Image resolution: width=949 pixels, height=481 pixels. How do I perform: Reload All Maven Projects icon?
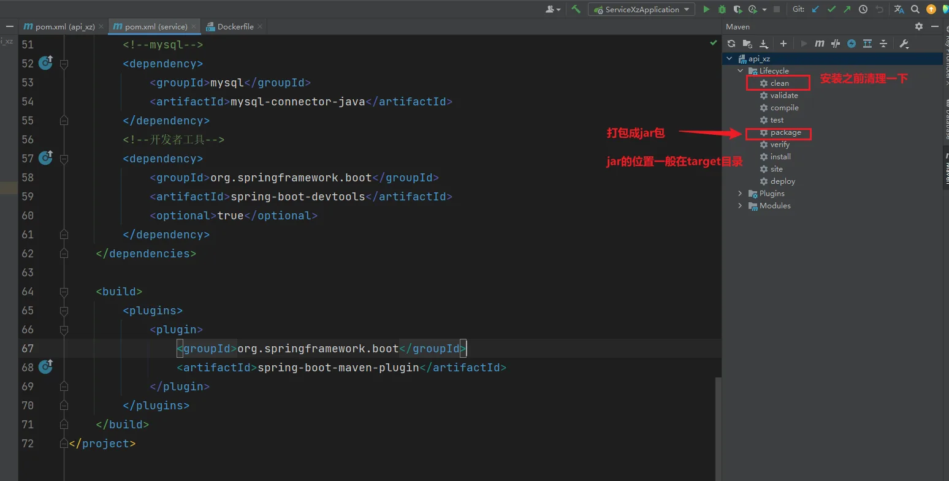pyautogui.click(x=731, y=44)
